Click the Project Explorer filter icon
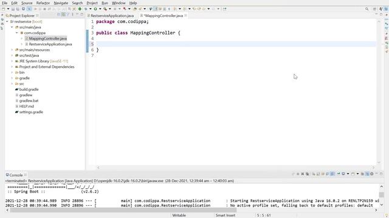Image resolution: width=389 pixels, height=218 pixels. [x=67, y=15]
